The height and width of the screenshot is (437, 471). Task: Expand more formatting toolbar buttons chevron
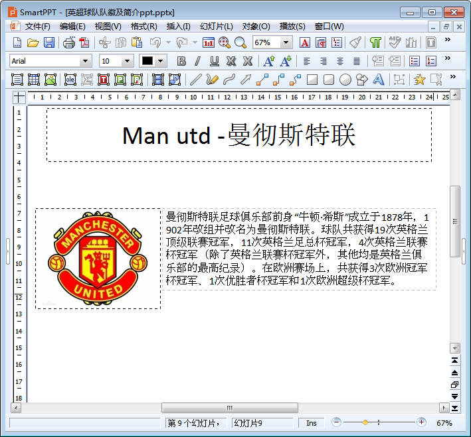coord(448,58)
